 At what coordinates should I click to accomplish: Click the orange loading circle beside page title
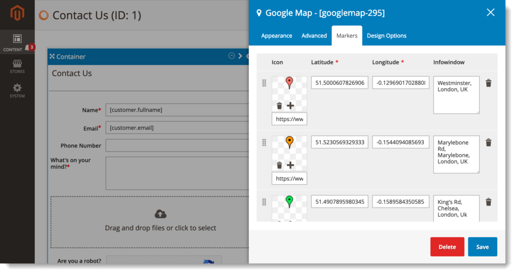44,15
